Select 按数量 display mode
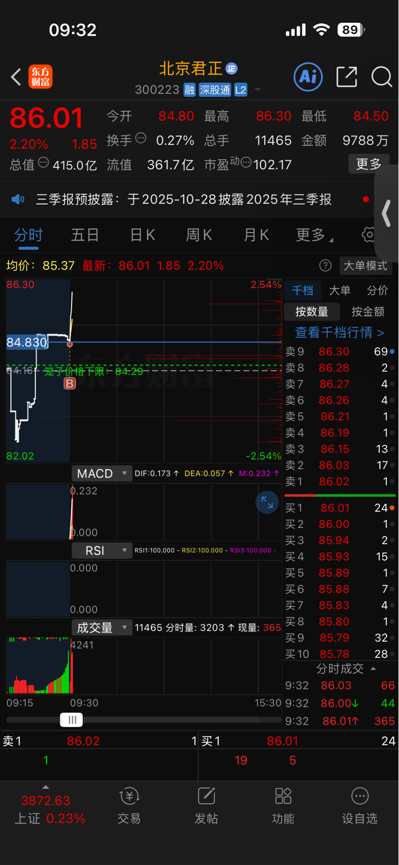Image resolution: width=399 pixels, height=865 pixels. [312, 312]
